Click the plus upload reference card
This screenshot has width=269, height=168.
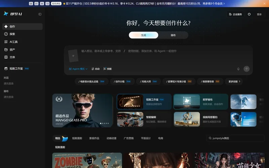73,56
